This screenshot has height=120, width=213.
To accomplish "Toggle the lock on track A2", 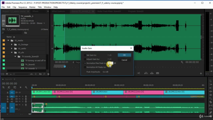I will pos(8,99).
